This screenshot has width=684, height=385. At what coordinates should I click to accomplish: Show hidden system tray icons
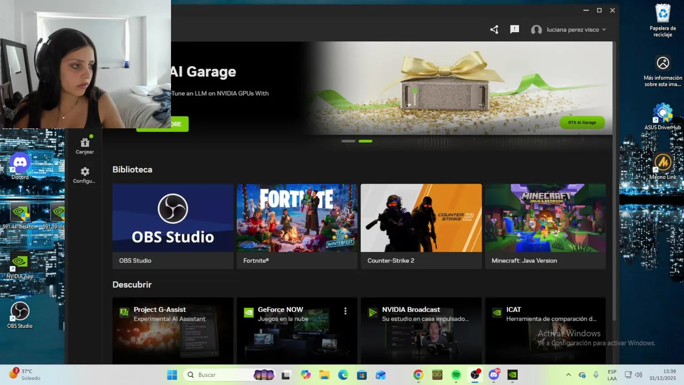click(x=568, y=375)
